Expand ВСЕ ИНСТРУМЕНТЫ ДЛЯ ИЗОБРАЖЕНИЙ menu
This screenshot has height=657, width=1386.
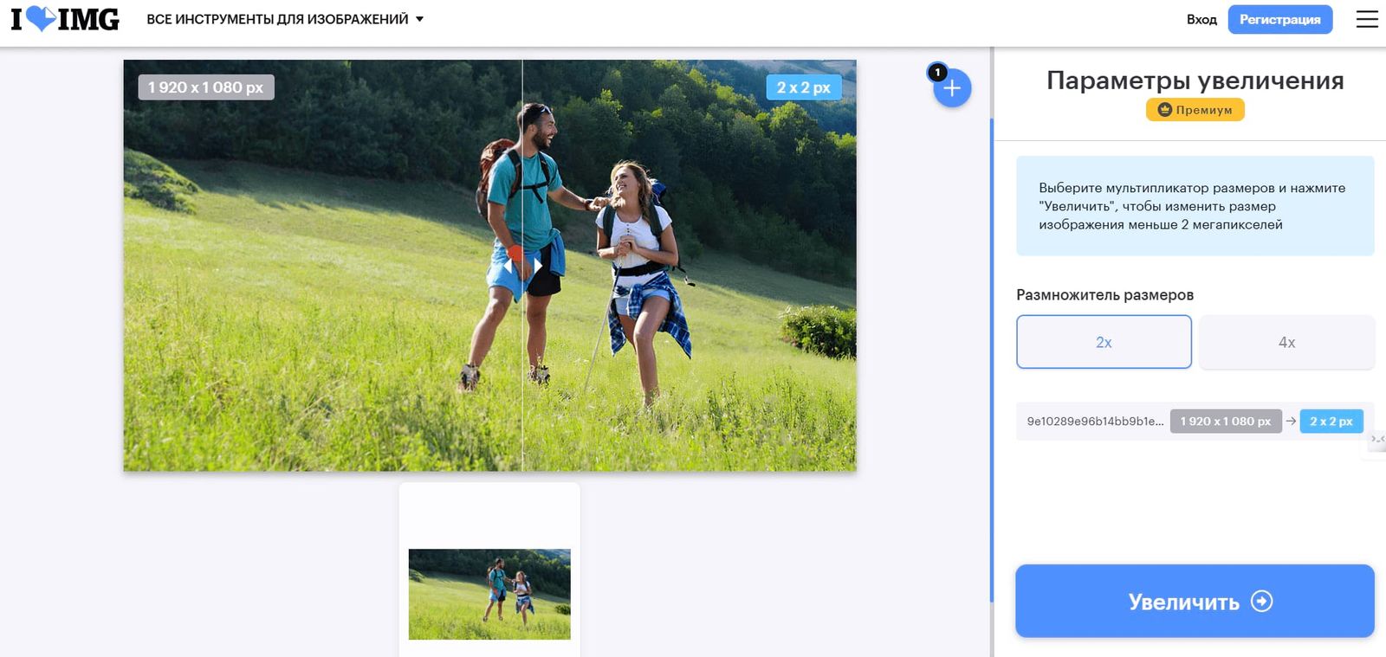point(277,19)
